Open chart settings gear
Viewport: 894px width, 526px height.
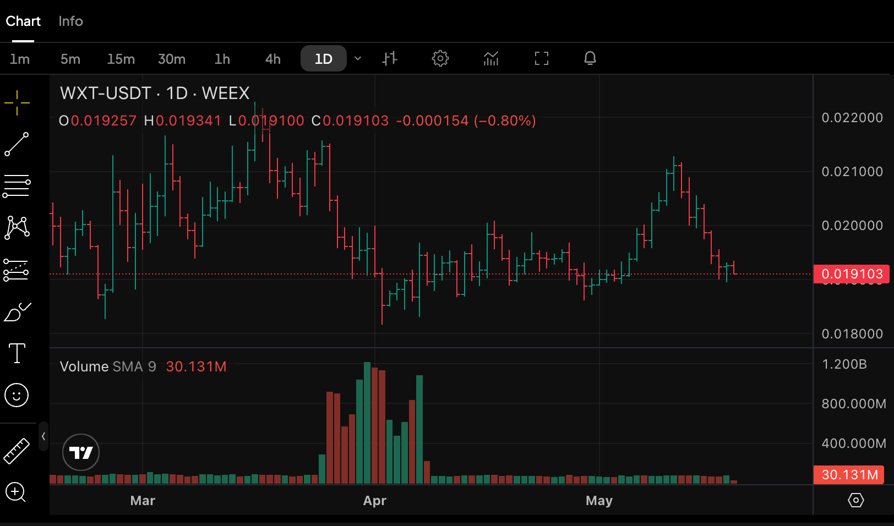[x=440, y=58]
